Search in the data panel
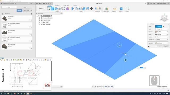Screen dimensions: 170x95 (x=31, y=3)
